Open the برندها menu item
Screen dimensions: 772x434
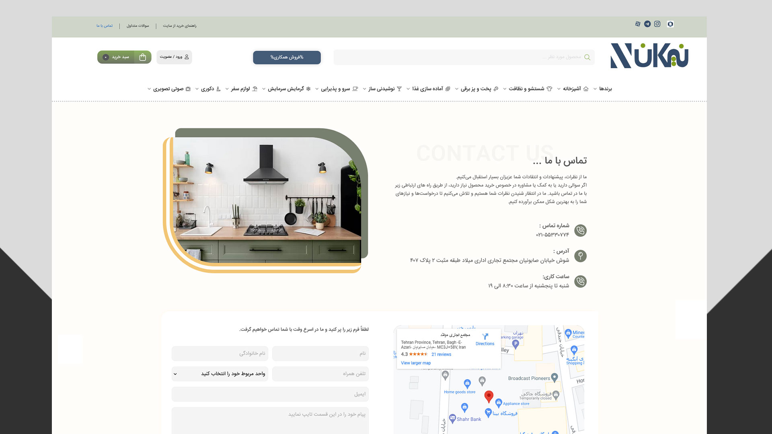click(605, 89)
